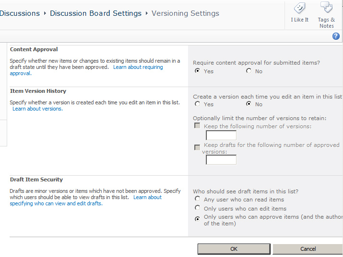Choose Yes to create a version each edit
343x257 pixels.
tap(198, 104)
